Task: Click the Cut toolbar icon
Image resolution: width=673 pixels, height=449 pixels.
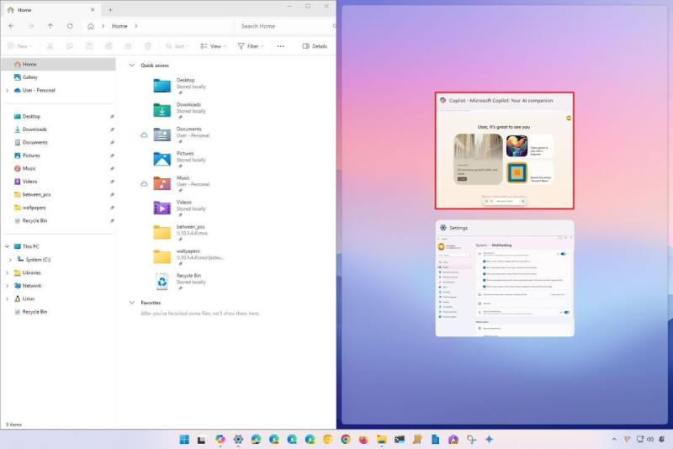Action: point(50,46)
